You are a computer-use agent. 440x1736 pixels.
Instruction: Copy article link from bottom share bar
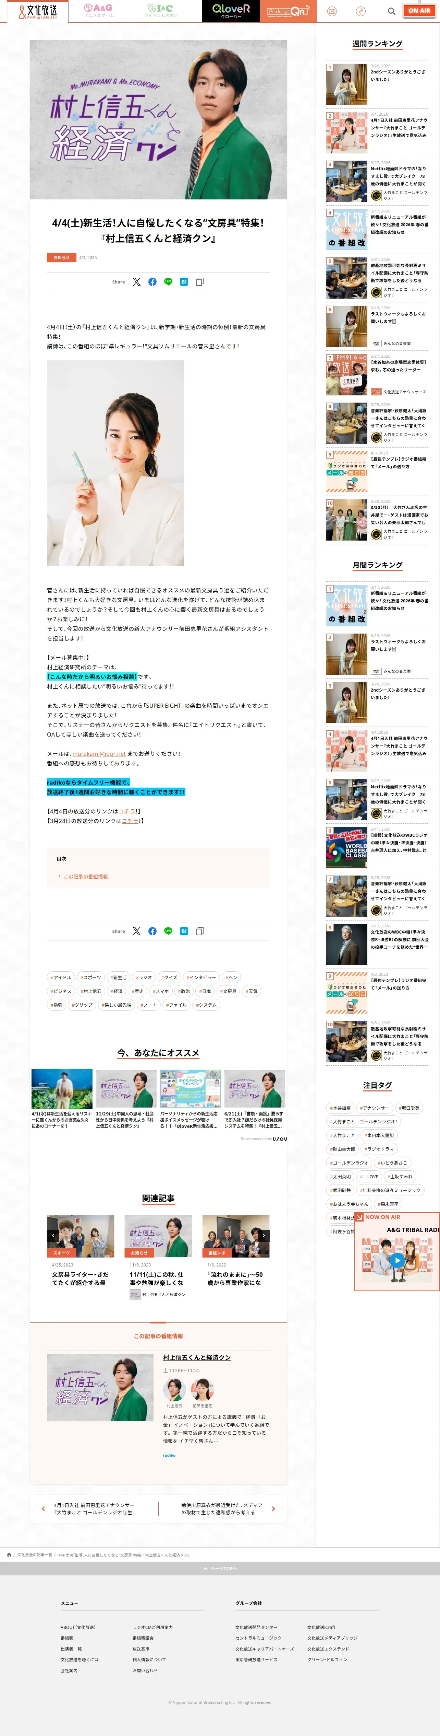[200, 931]
